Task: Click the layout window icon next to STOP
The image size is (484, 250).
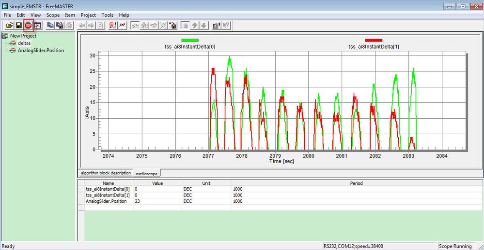Action: click(38, 25)
